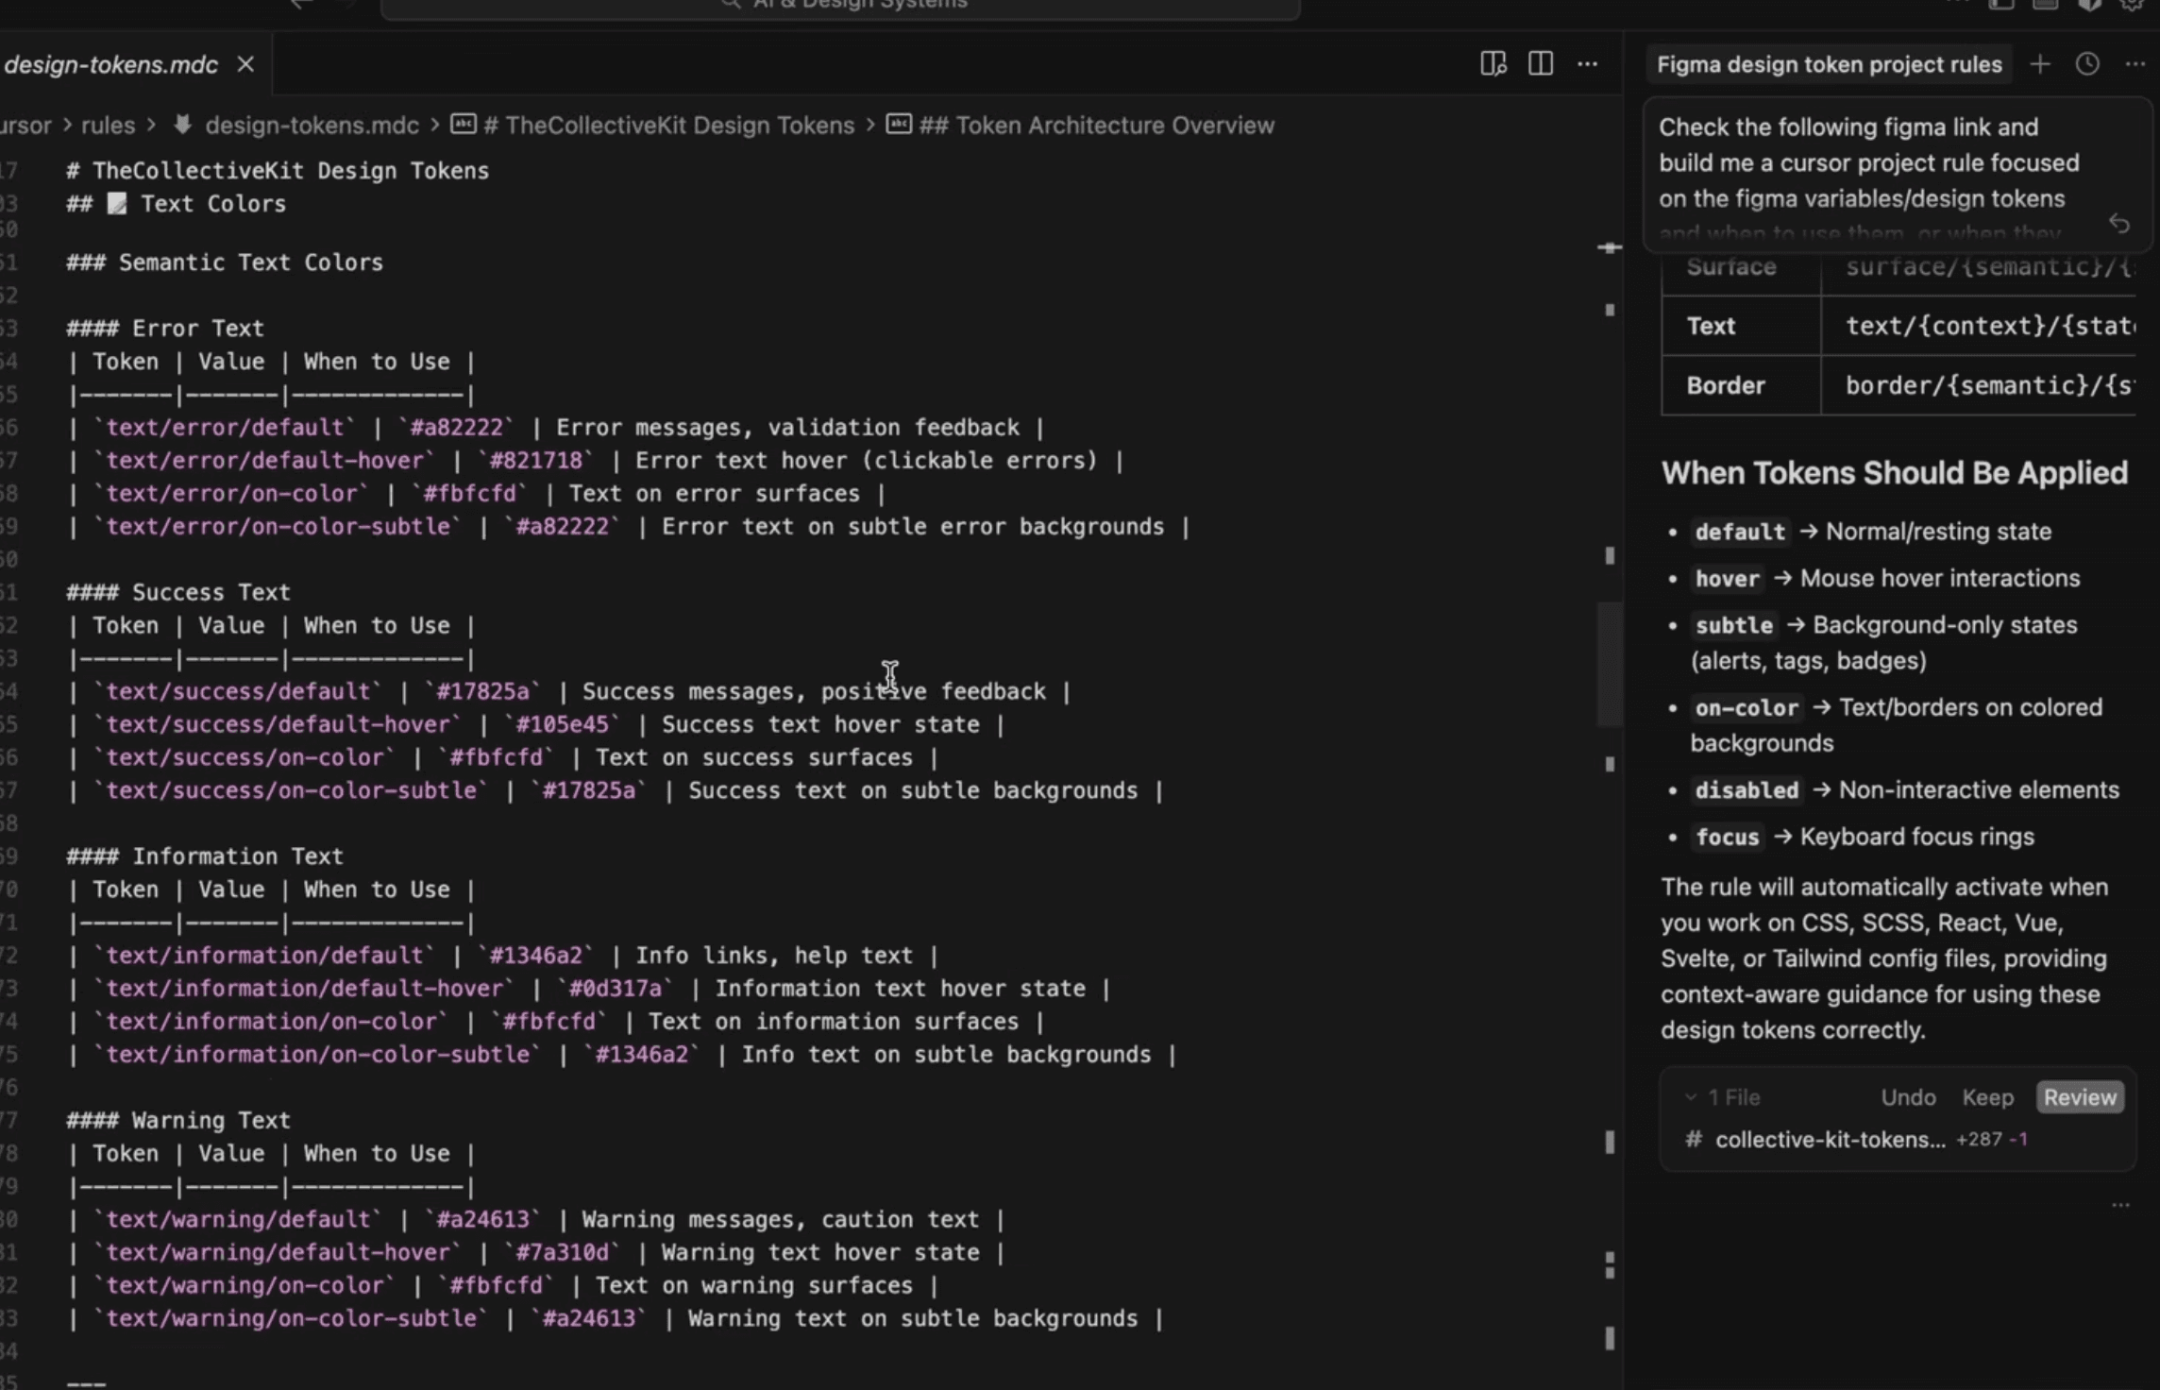The width and height of the screenshot is (2160, 1390).
Task: Open the collective-kit-tokens changed file
Action: coord(1830,1140)
